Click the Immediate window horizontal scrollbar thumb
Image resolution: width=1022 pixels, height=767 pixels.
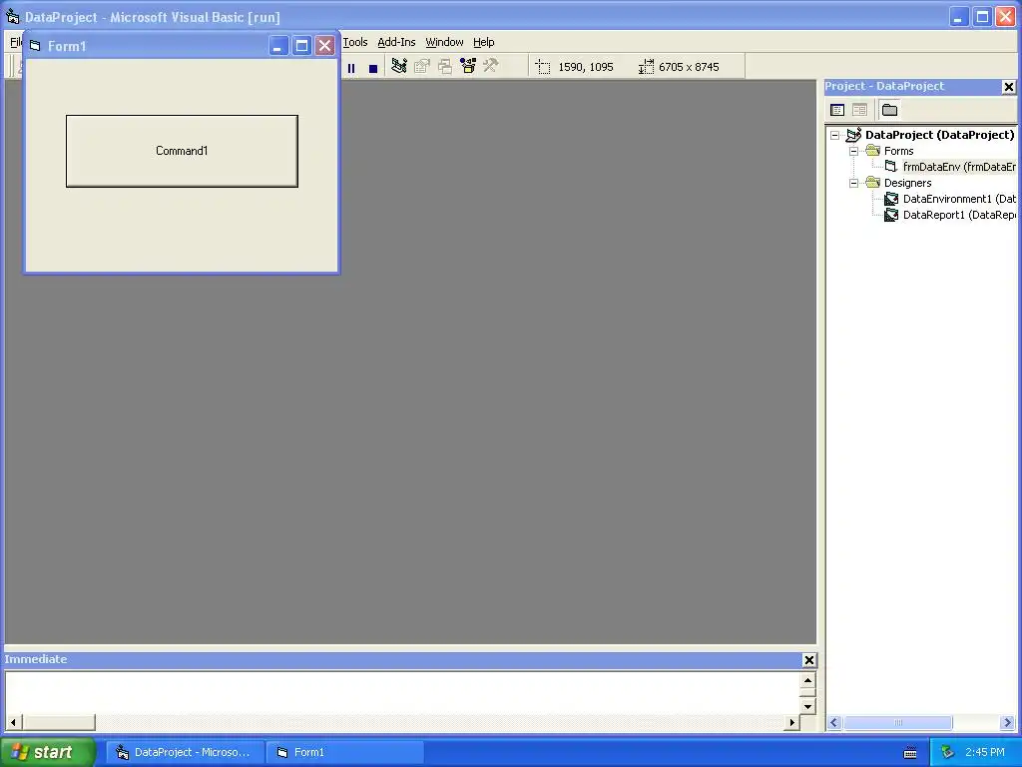coord(58,722)
